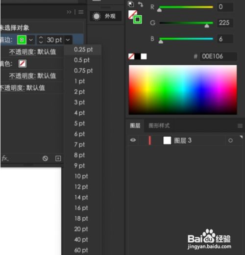The image size is (245, 255).
Task: Select the 0.25 pt stroke weight
Action: tap(83, 50)
